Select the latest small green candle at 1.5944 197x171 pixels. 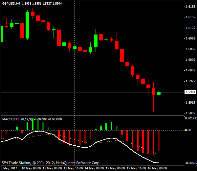(x=159, y=93)
